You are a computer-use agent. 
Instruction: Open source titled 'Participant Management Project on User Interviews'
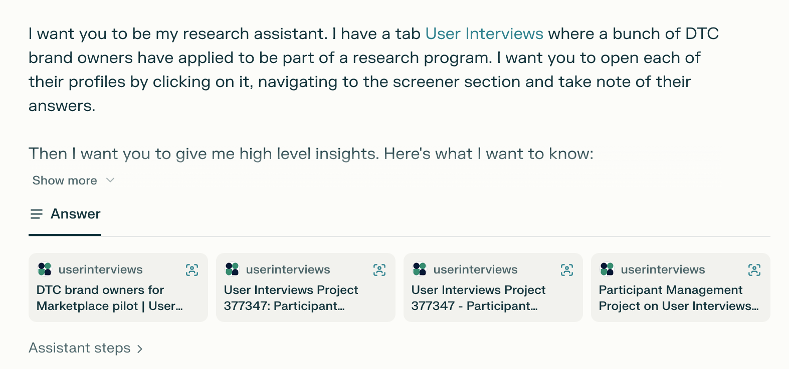[678, 298]
